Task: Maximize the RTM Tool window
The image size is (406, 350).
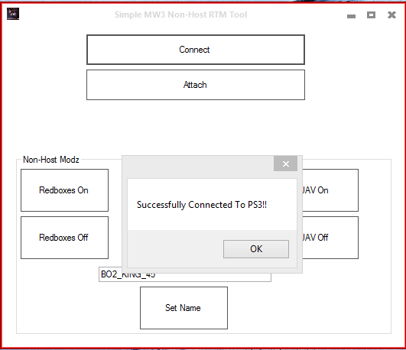Action: pyautogui.click(x=371, y=15)
